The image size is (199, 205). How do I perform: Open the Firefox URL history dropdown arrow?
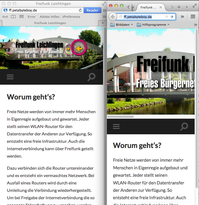[167, 17]
